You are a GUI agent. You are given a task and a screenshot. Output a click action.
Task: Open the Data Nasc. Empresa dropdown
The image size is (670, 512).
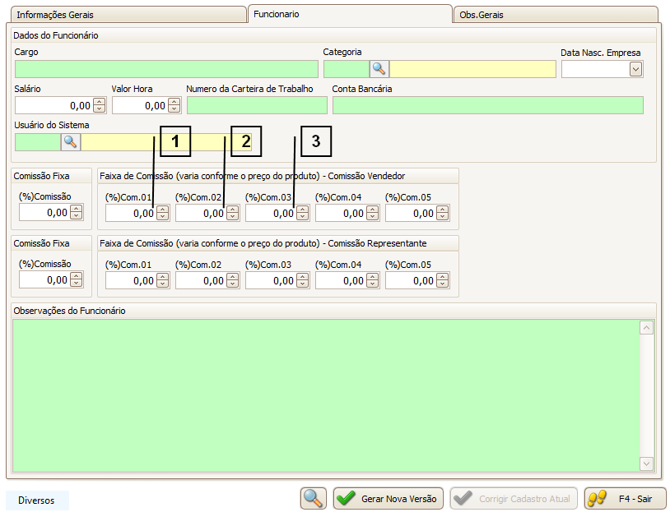tap(635, 69)
